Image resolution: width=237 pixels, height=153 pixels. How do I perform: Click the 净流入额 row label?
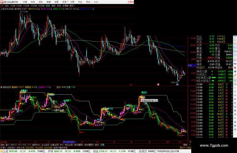click(202, 71)
